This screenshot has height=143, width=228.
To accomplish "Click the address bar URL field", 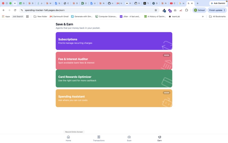I will click(89, 10).
